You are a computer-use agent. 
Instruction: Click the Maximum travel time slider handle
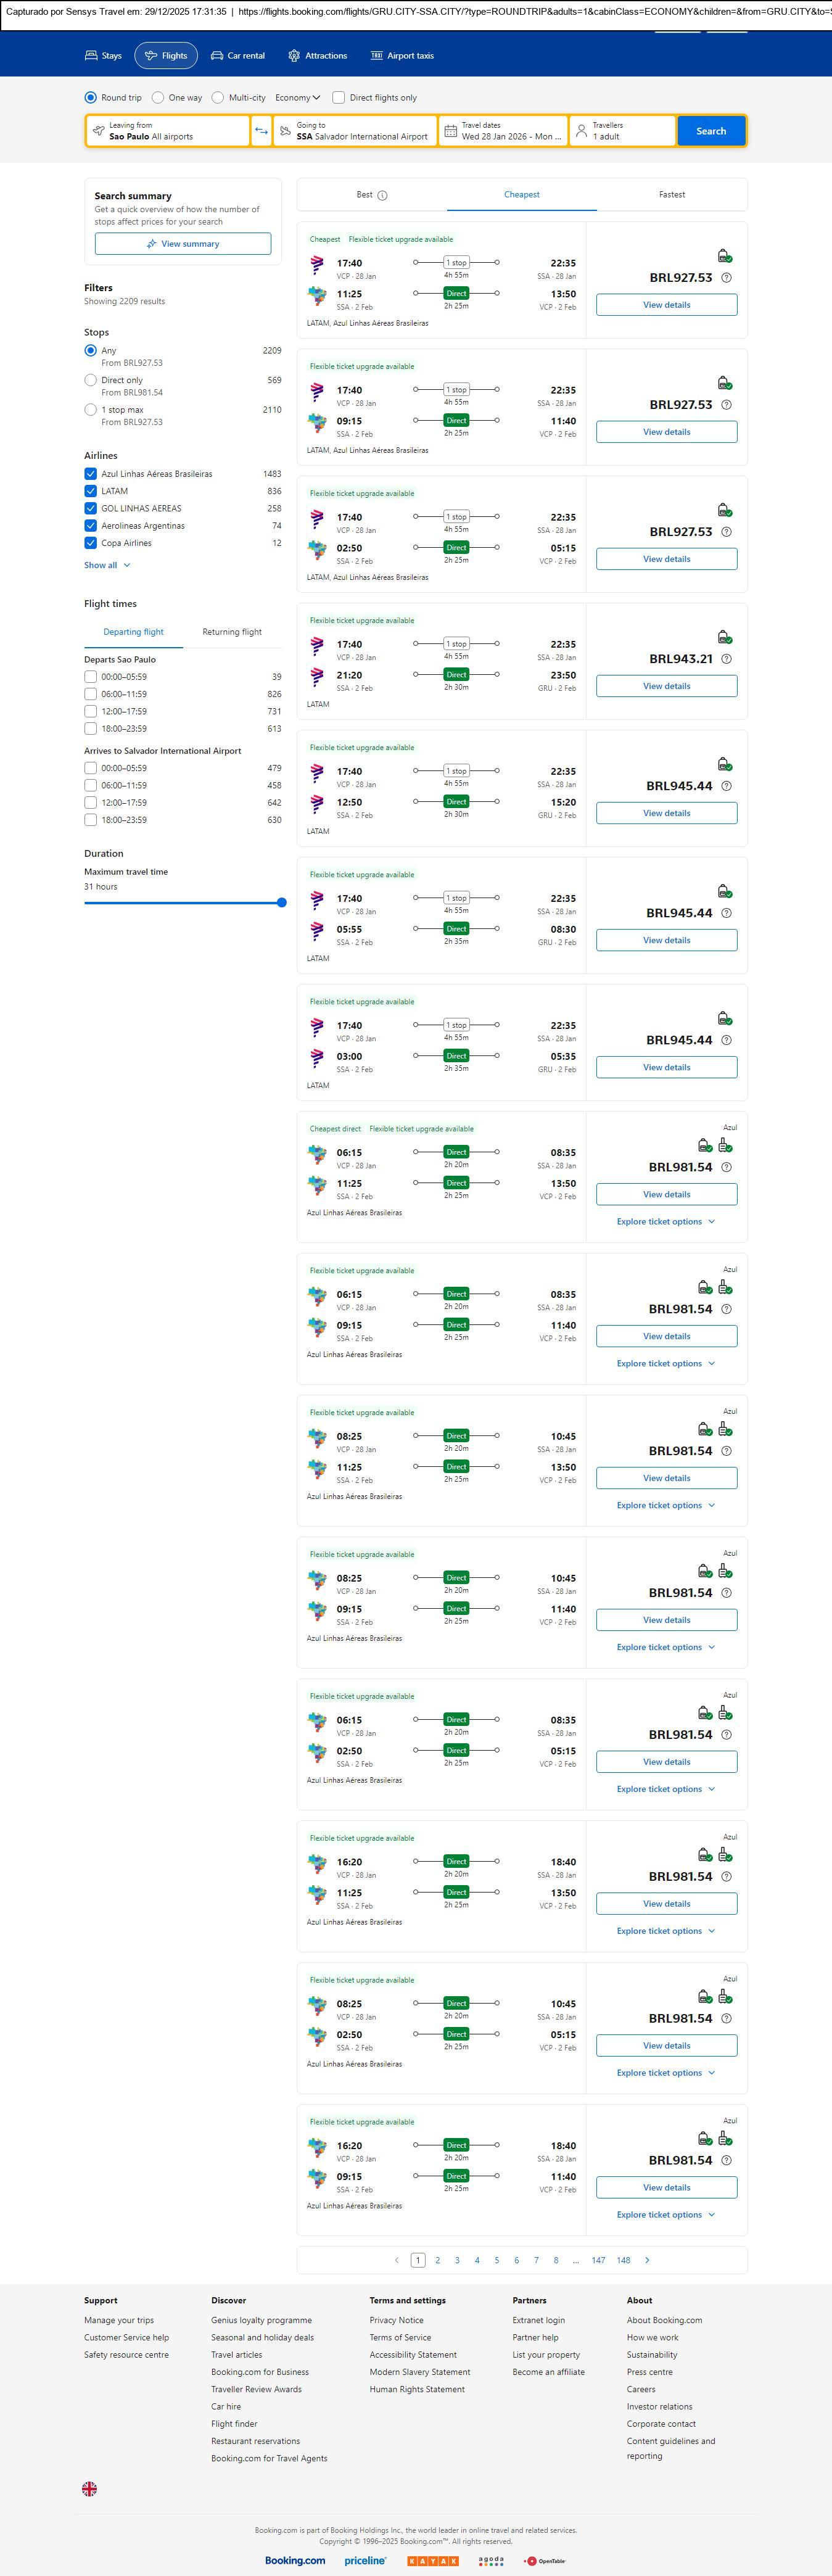coord(282,902)
